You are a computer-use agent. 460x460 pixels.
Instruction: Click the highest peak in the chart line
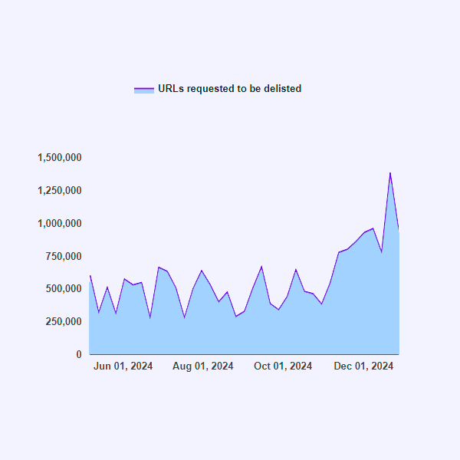pyautogui.click(x=389, y=173)
